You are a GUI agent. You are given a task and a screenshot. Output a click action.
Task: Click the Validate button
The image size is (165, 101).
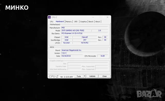(92, 76)
